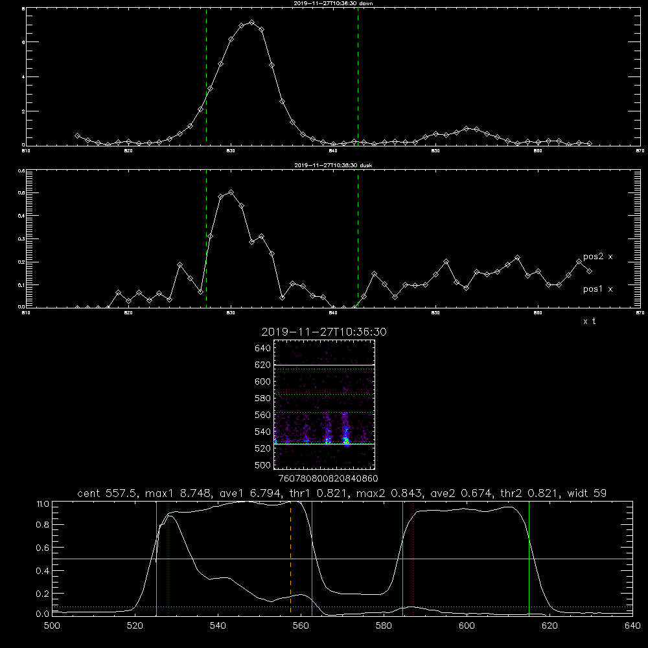
Task: Click the bottom plot x-axis label '580'
Action: pos(384,626)
